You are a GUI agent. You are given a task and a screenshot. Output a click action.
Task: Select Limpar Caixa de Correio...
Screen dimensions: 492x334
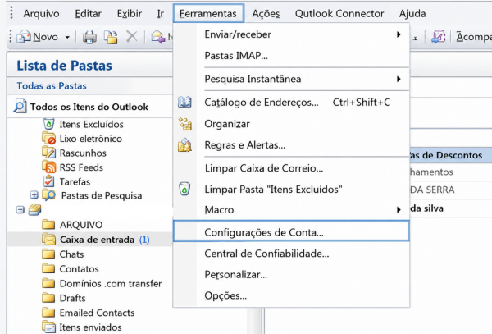[291, 168]
